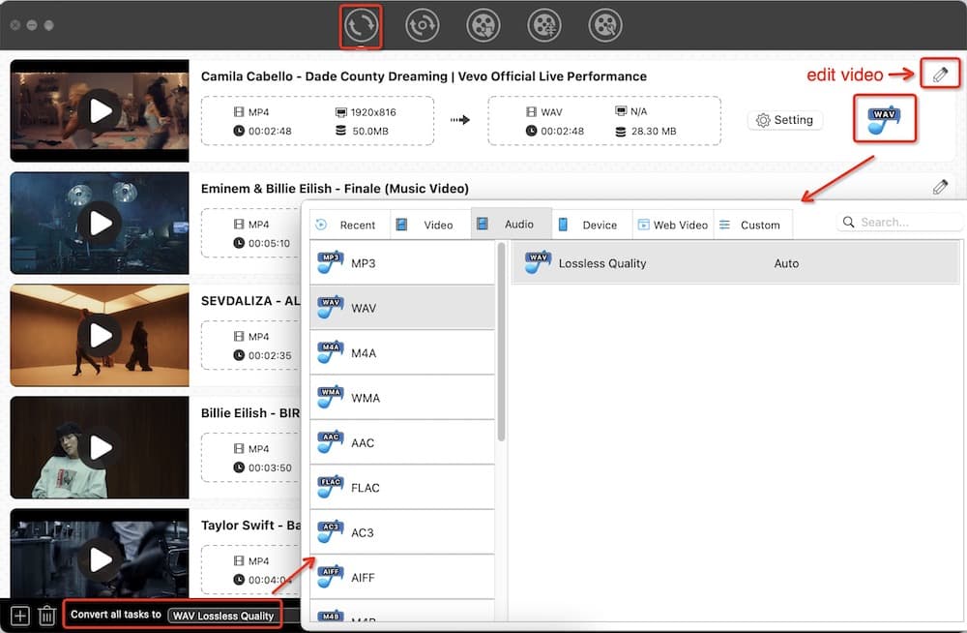The image size is (967, 633).
Task: Choose MP3 in the format list
Action: click(402, 263)
